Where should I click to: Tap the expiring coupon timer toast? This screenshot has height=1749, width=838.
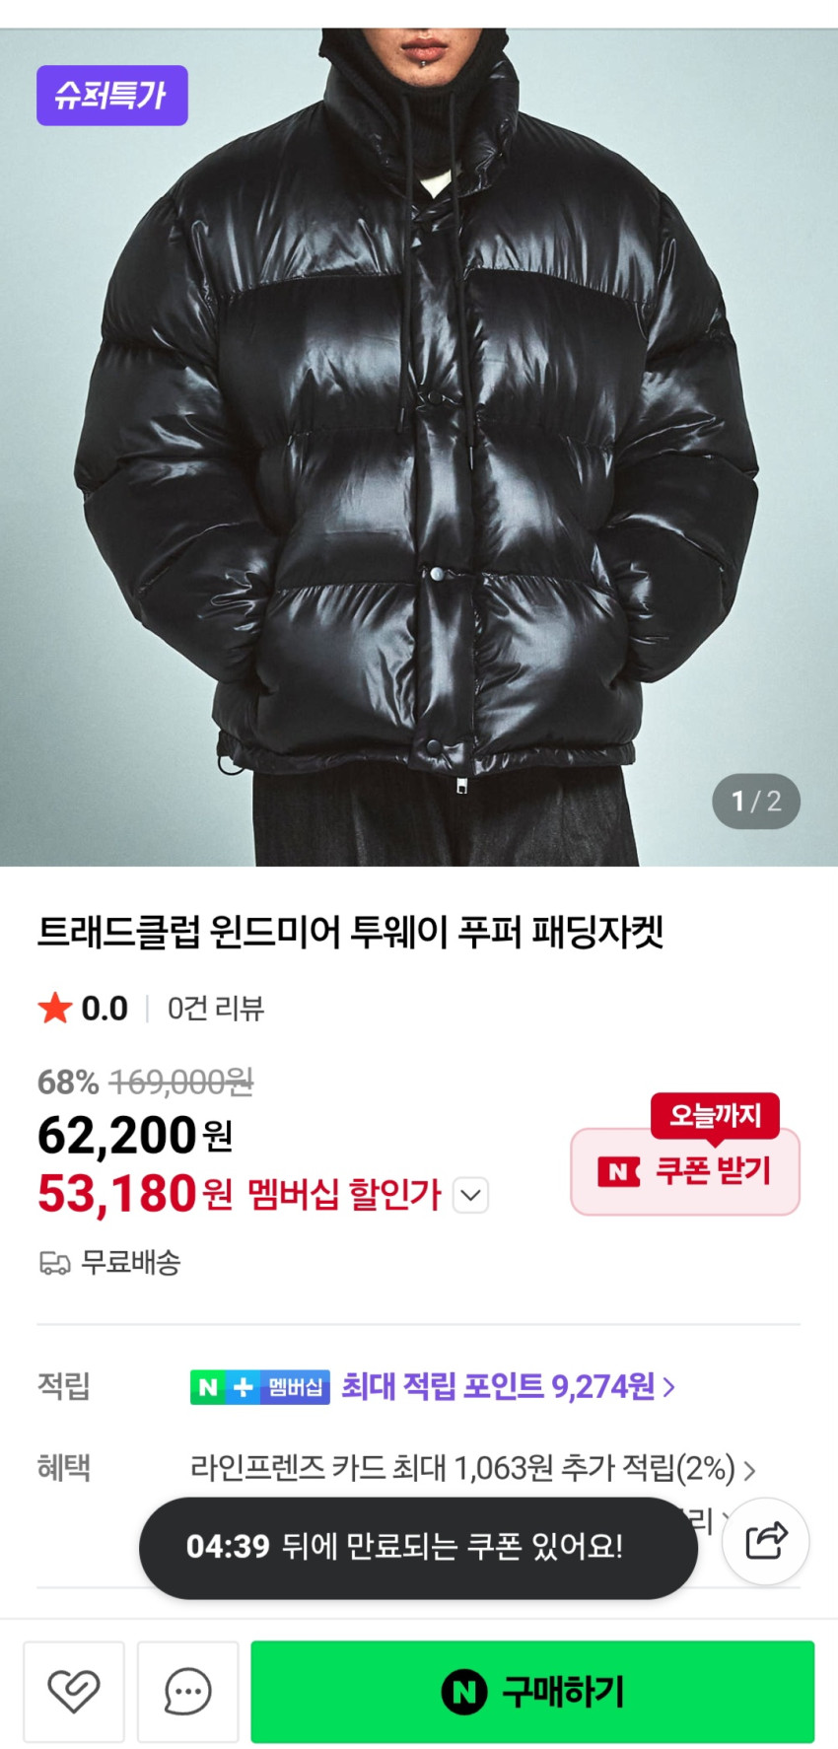418,1546
